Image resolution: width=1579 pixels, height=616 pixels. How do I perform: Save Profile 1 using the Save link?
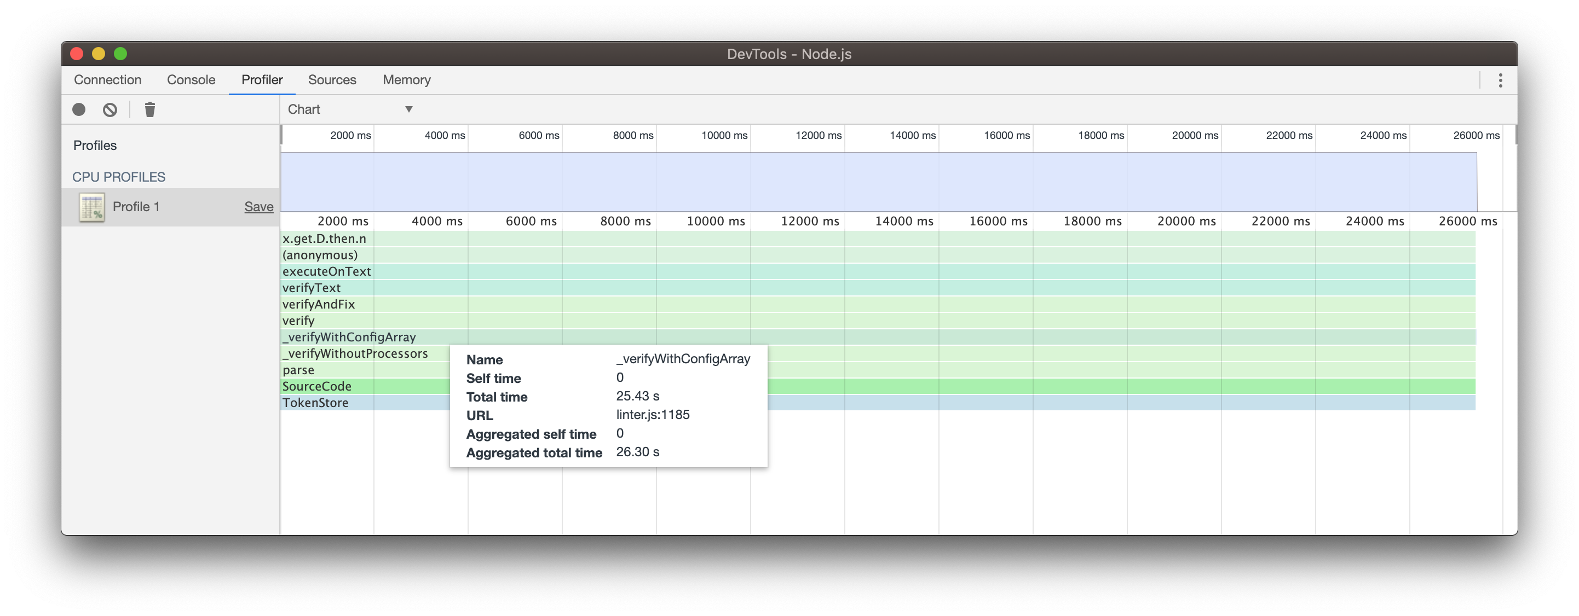tap(258, 206)
